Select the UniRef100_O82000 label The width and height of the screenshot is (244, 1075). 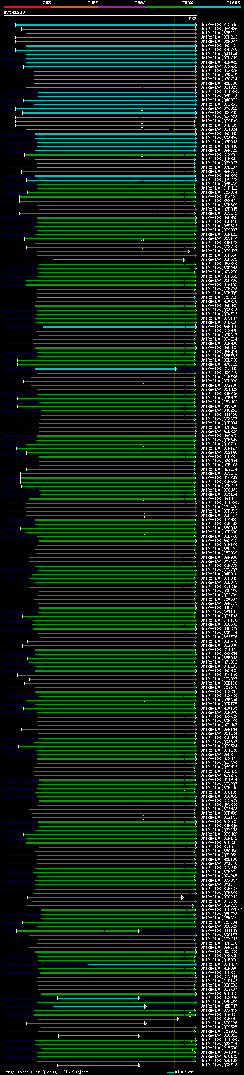point(218,646)
